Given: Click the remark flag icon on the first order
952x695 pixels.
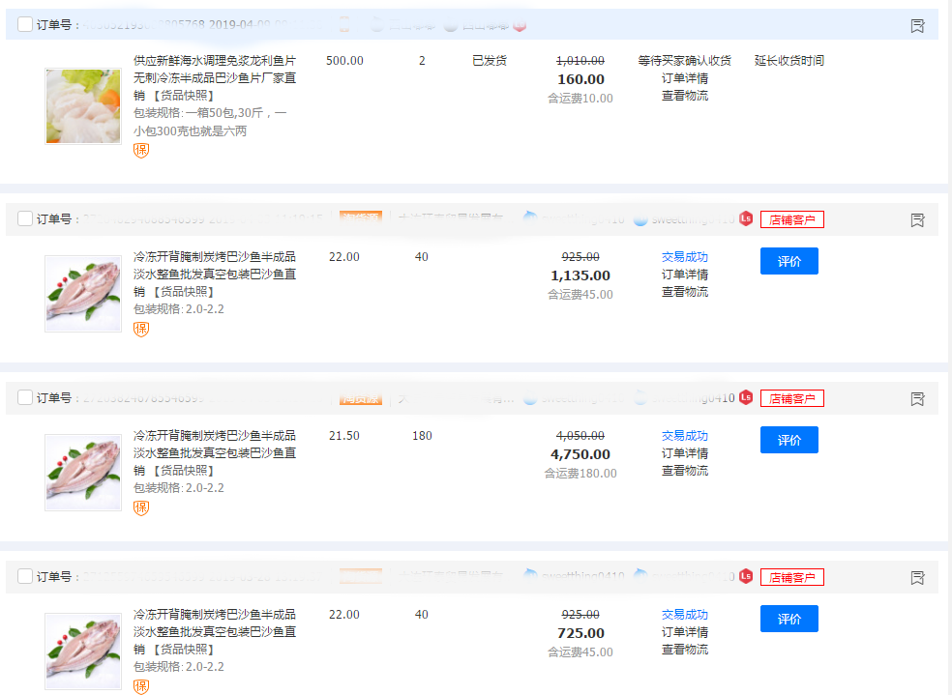Looking at the screenshot, I should [x=917, y=26].
